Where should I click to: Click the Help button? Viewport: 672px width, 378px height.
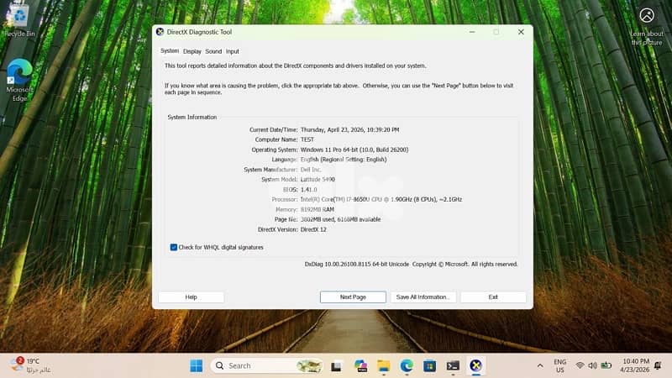pyautogui.click(x=192, y=297)
